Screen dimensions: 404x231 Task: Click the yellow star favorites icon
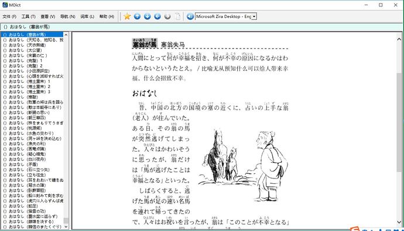click(127, 16)
